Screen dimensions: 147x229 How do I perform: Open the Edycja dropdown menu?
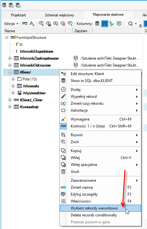pos(11,24)
